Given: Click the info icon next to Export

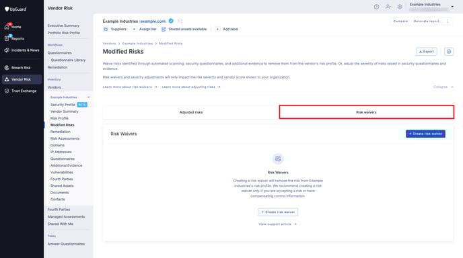Looking at the screenshot, I should tap(449, 52).
